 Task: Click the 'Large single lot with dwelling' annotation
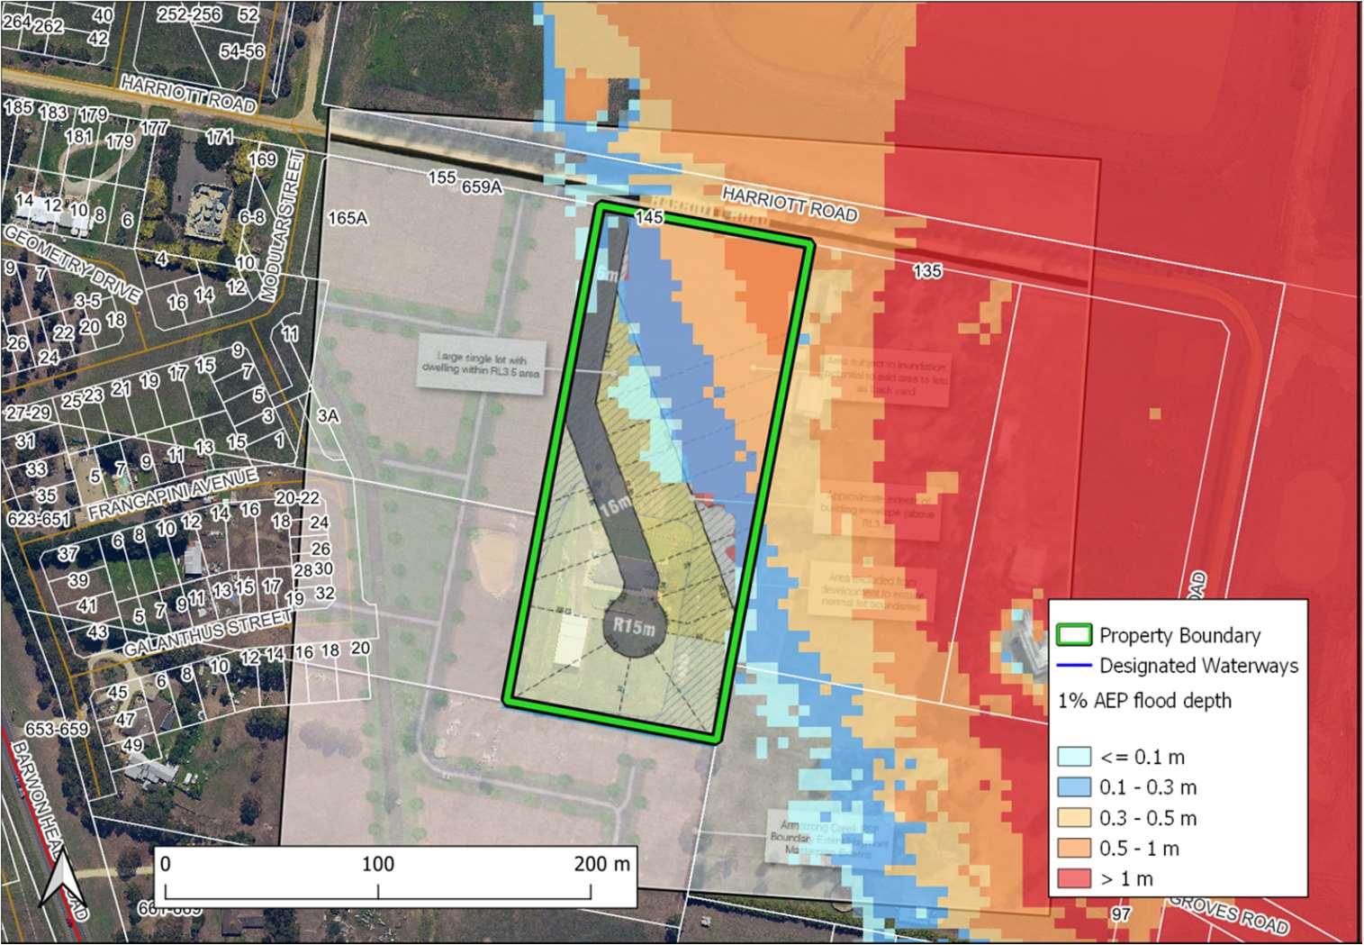point(481,362)
